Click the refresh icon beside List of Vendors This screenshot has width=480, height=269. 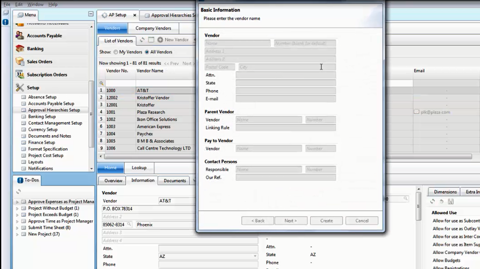click(142, 40)
